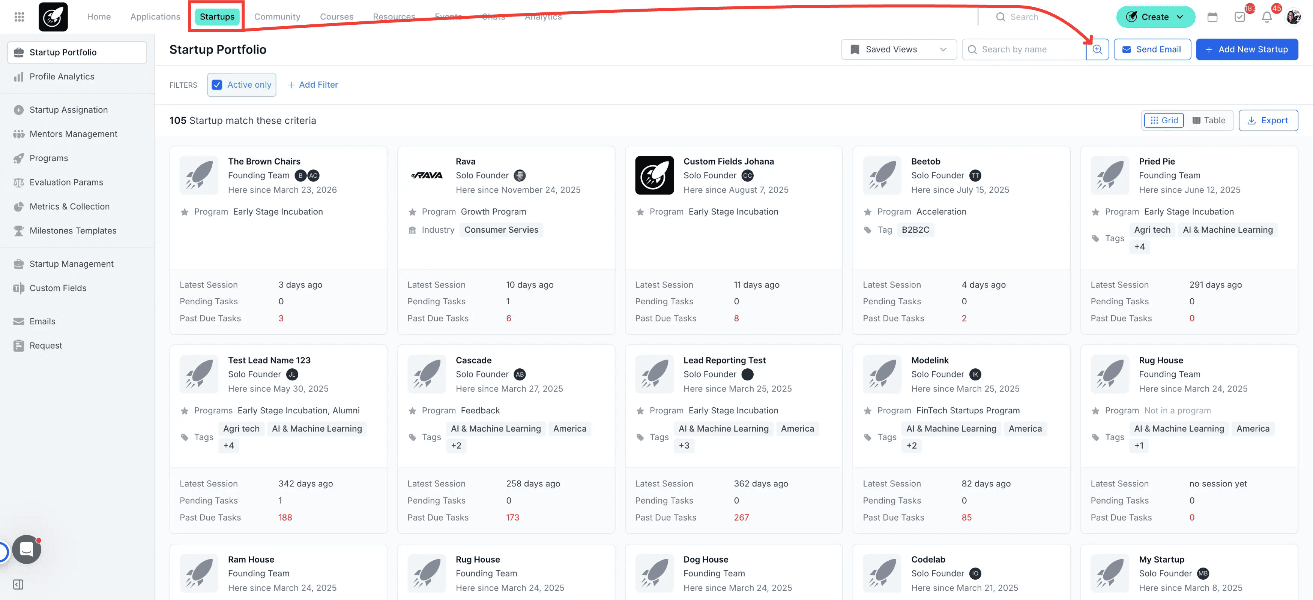Select the Startups tab
The image size is (1313, 600).
coord(217,17)
